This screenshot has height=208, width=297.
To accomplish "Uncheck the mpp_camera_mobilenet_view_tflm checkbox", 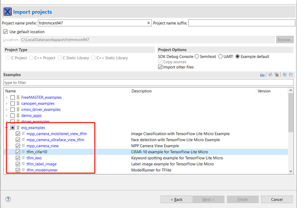I will (18, 134).
